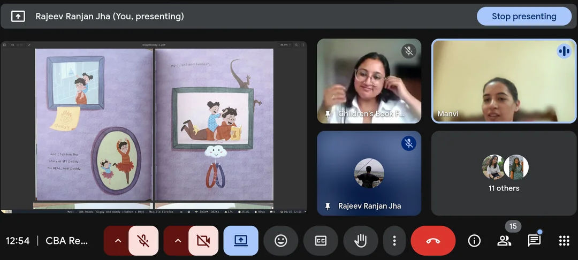The height and width of the screenshot is (260, 578).
Task: Open meeting details info icon
Action: 474,241
